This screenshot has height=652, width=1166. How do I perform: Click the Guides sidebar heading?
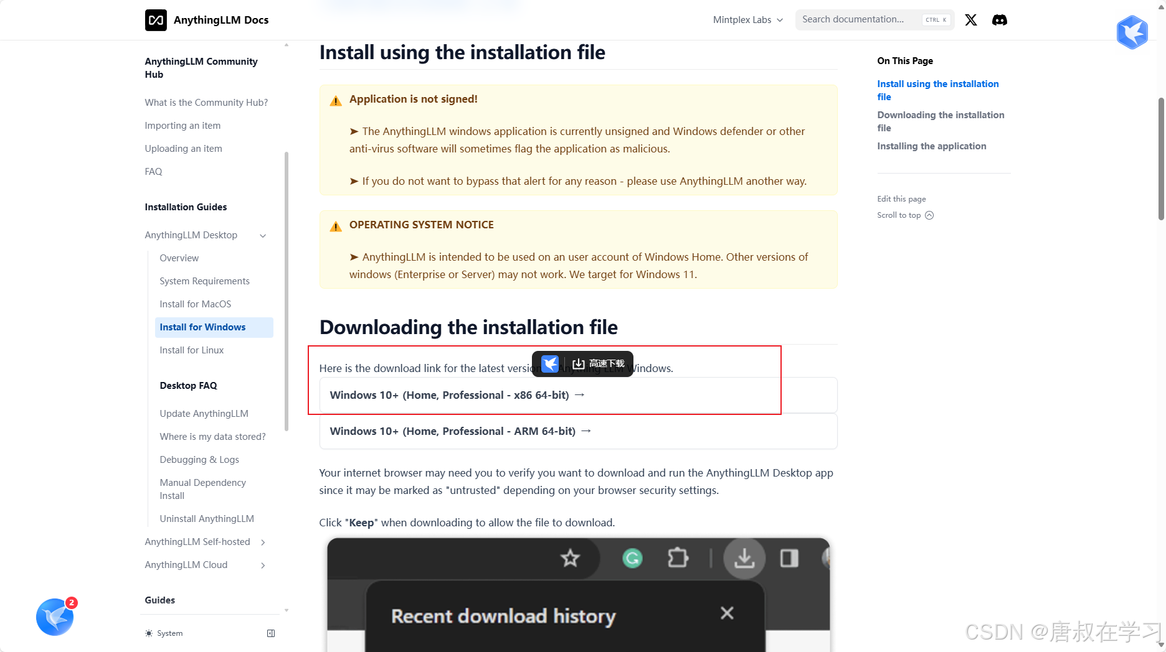(159, 600)
